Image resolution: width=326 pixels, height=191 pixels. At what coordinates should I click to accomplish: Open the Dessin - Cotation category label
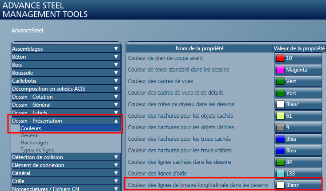[x=32, y=97]
